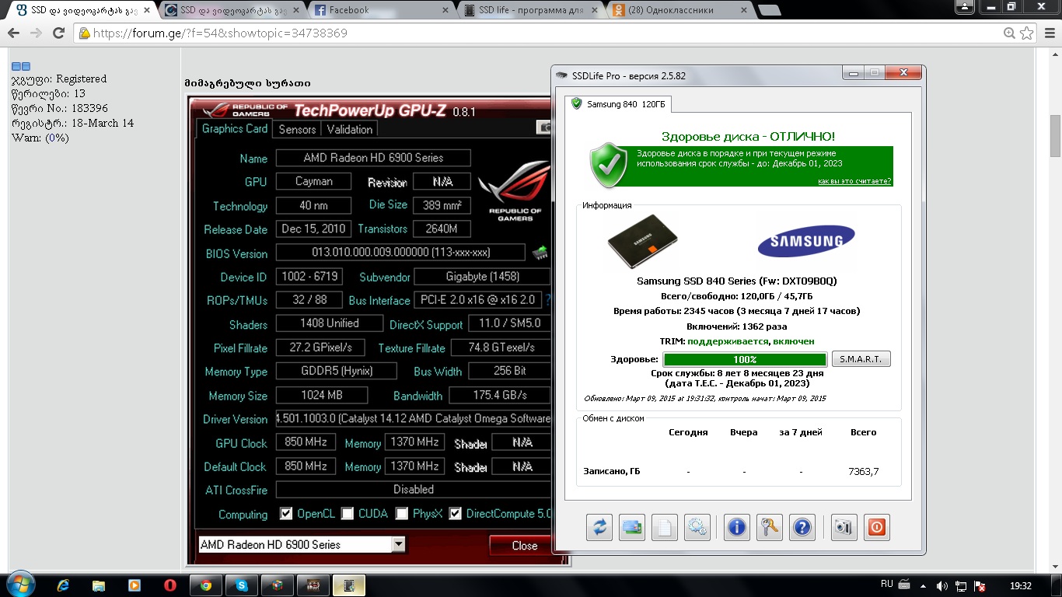Viewport: 1062px width, 597px height.
Task: Select the Samsung 840 120ГБ drive tab
Action: [620, 104]
